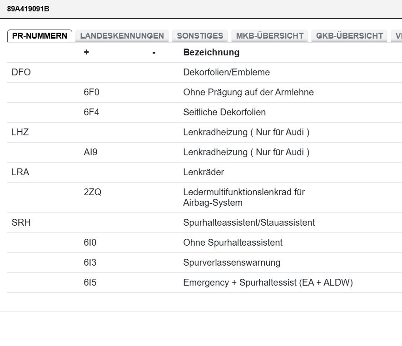
Task: Select the SONSTIGES tab
Action: pos(200,36)
